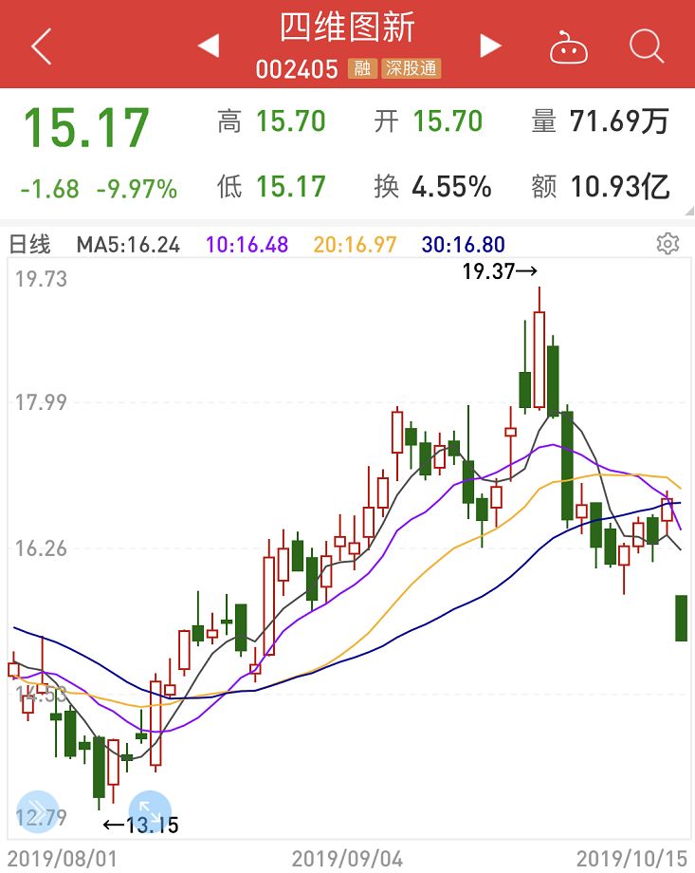Image resolution: width=695 pixels, height=873 pixels.
Task: Tap the purple 10:16.48 moving average label
Action: coord(247,245)
